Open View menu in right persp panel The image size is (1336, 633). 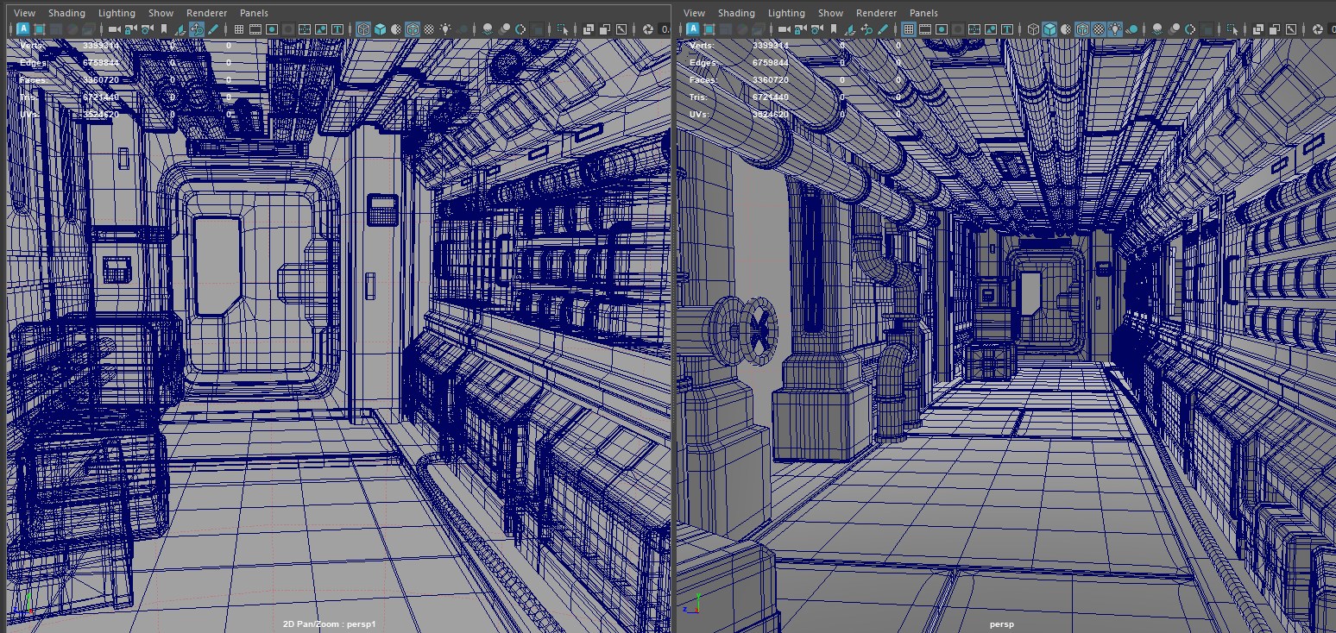coord(694,13)
